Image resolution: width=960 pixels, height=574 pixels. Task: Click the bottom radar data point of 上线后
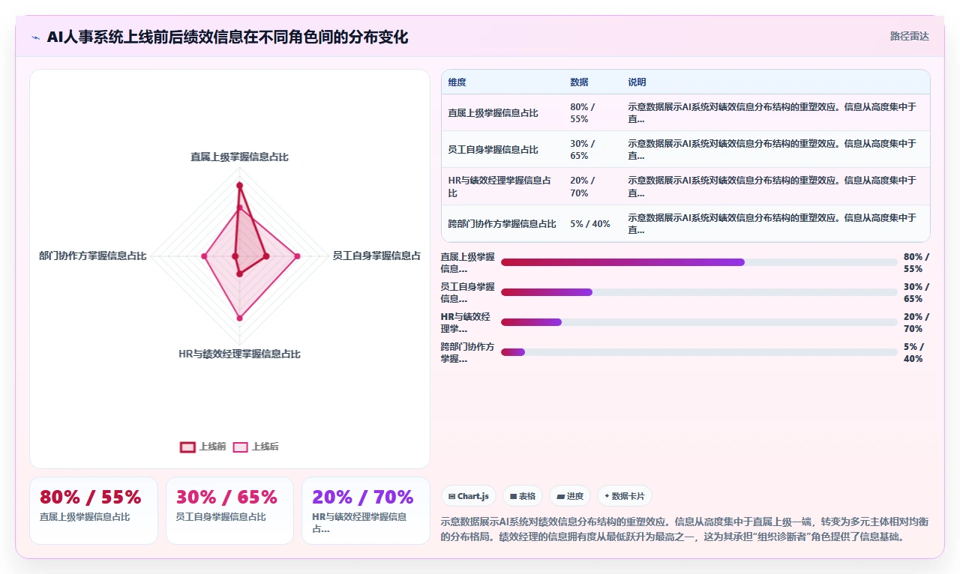coord(239,318)
